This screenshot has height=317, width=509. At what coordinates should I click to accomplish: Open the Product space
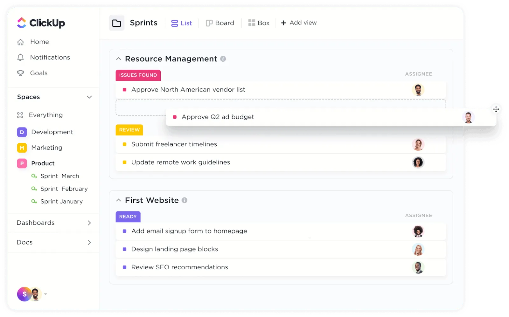coord(43,163)
